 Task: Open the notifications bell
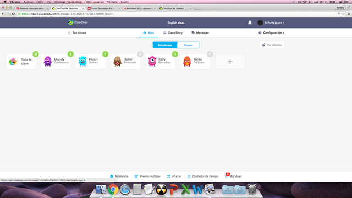pyautogui.click(x=250, y=23)
